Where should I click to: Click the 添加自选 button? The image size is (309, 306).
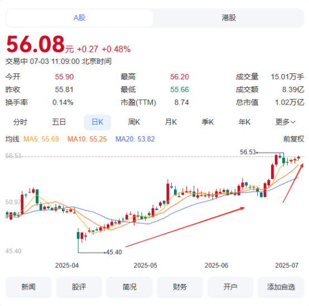coord(281,287)
